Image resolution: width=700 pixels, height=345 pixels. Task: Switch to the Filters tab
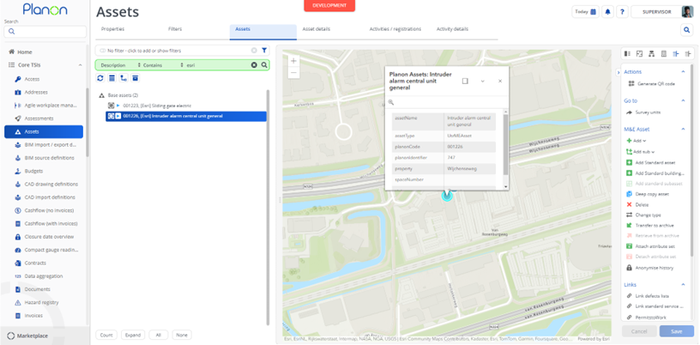pyautogui.click(x=175, y=29)
